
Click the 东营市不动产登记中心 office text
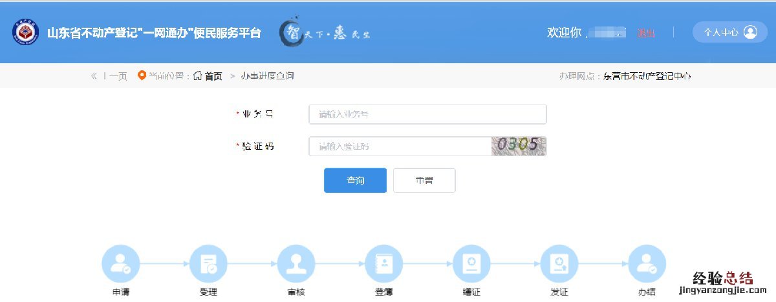[x=647, y=76]
